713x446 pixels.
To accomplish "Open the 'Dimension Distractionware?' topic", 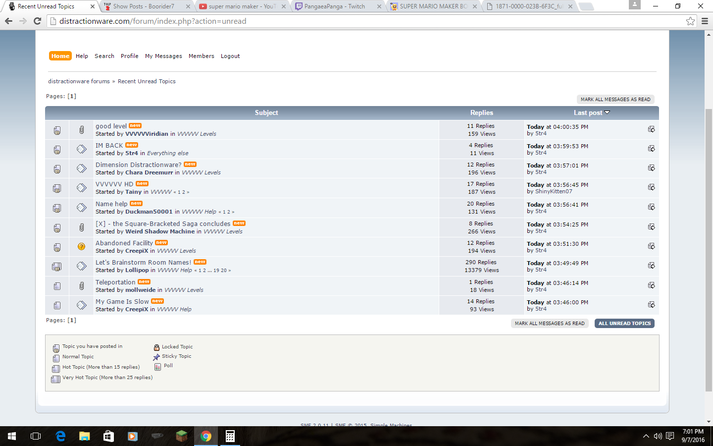I will tap(138, 165).
